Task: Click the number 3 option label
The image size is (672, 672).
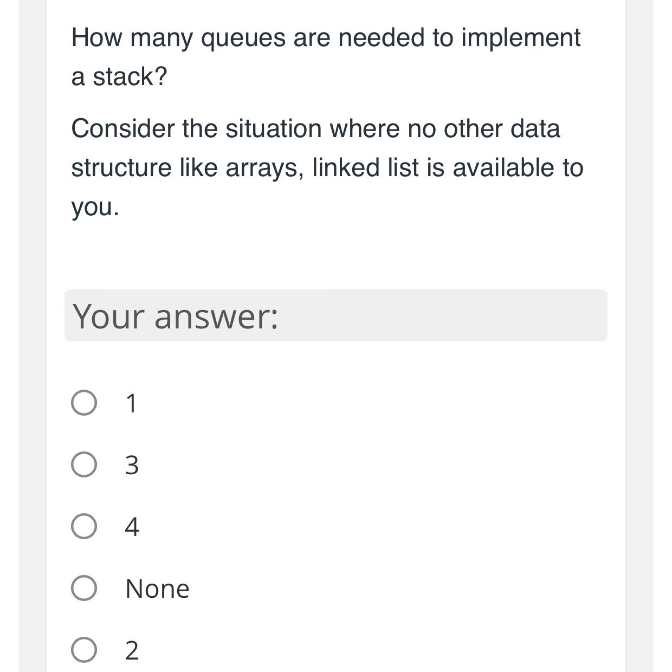Action: (131, 465)
